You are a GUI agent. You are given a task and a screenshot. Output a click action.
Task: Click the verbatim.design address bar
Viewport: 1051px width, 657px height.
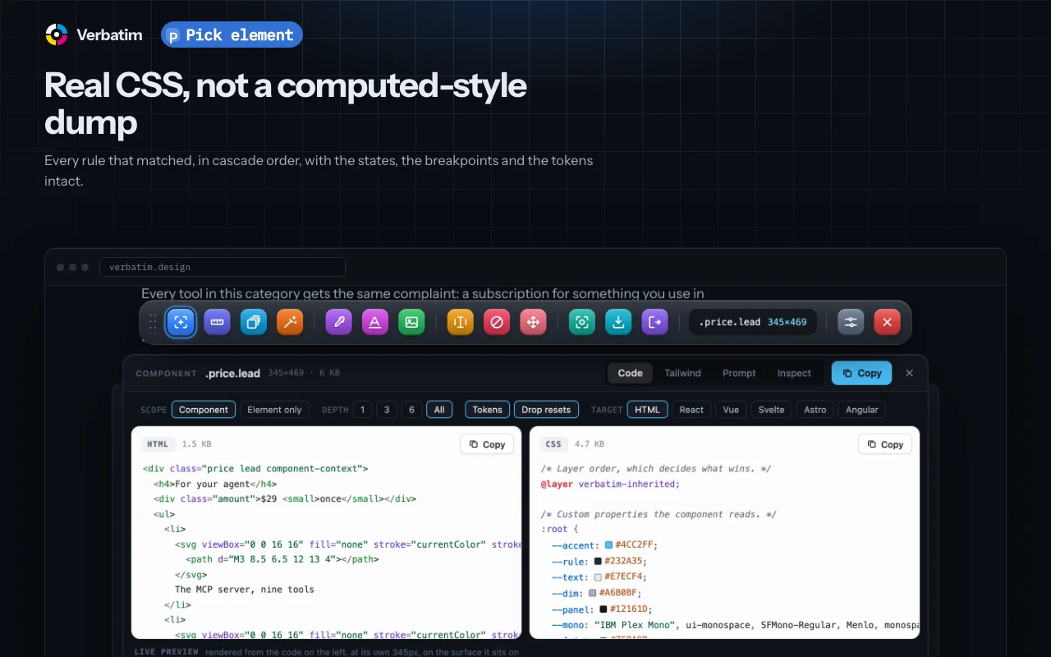(x=223, y=267)
